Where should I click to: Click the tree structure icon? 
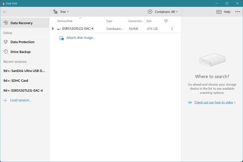point(55,12)
